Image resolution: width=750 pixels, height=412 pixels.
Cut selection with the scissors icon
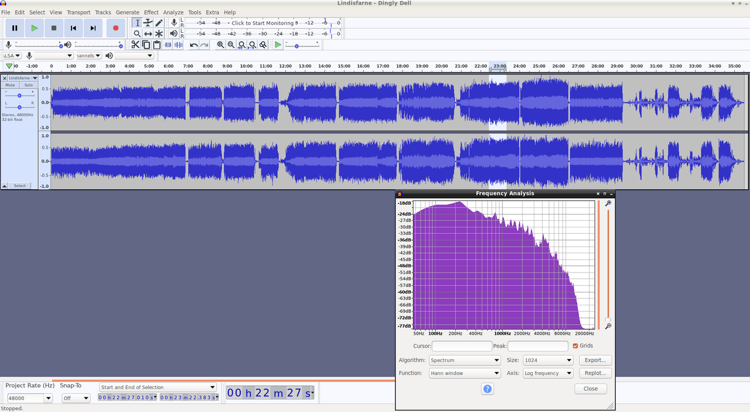[x=135, y=45]
